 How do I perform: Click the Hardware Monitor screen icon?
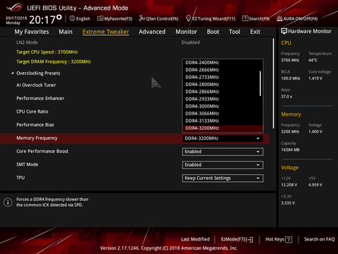(284, 31)
